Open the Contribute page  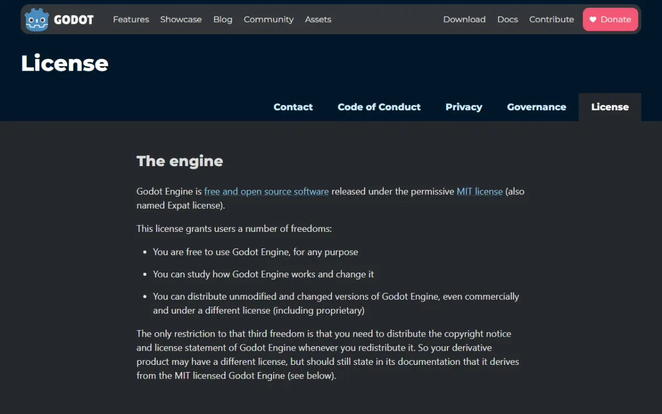(552, 19)
